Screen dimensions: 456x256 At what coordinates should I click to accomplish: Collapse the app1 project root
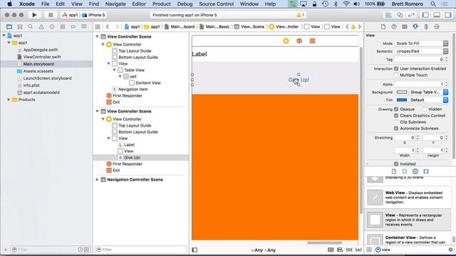coord(4,36)
